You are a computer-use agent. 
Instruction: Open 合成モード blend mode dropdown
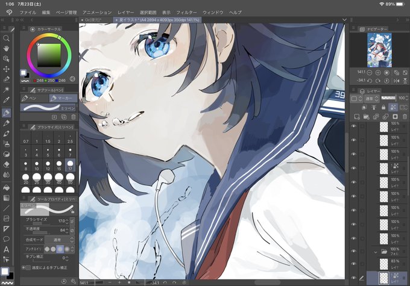coord(59,240)
